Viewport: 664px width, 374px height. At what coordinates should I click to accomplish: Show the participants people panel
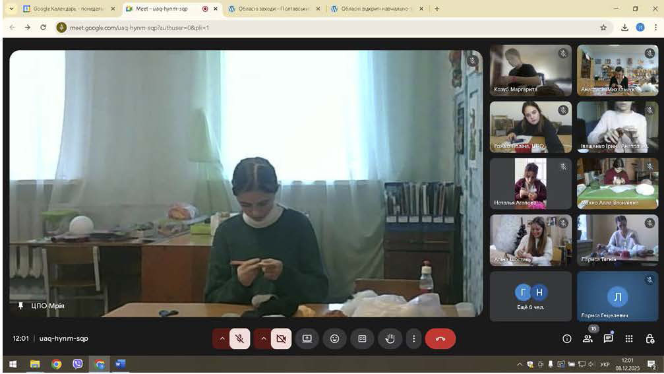pyautogui.click(x=587, y=338)
